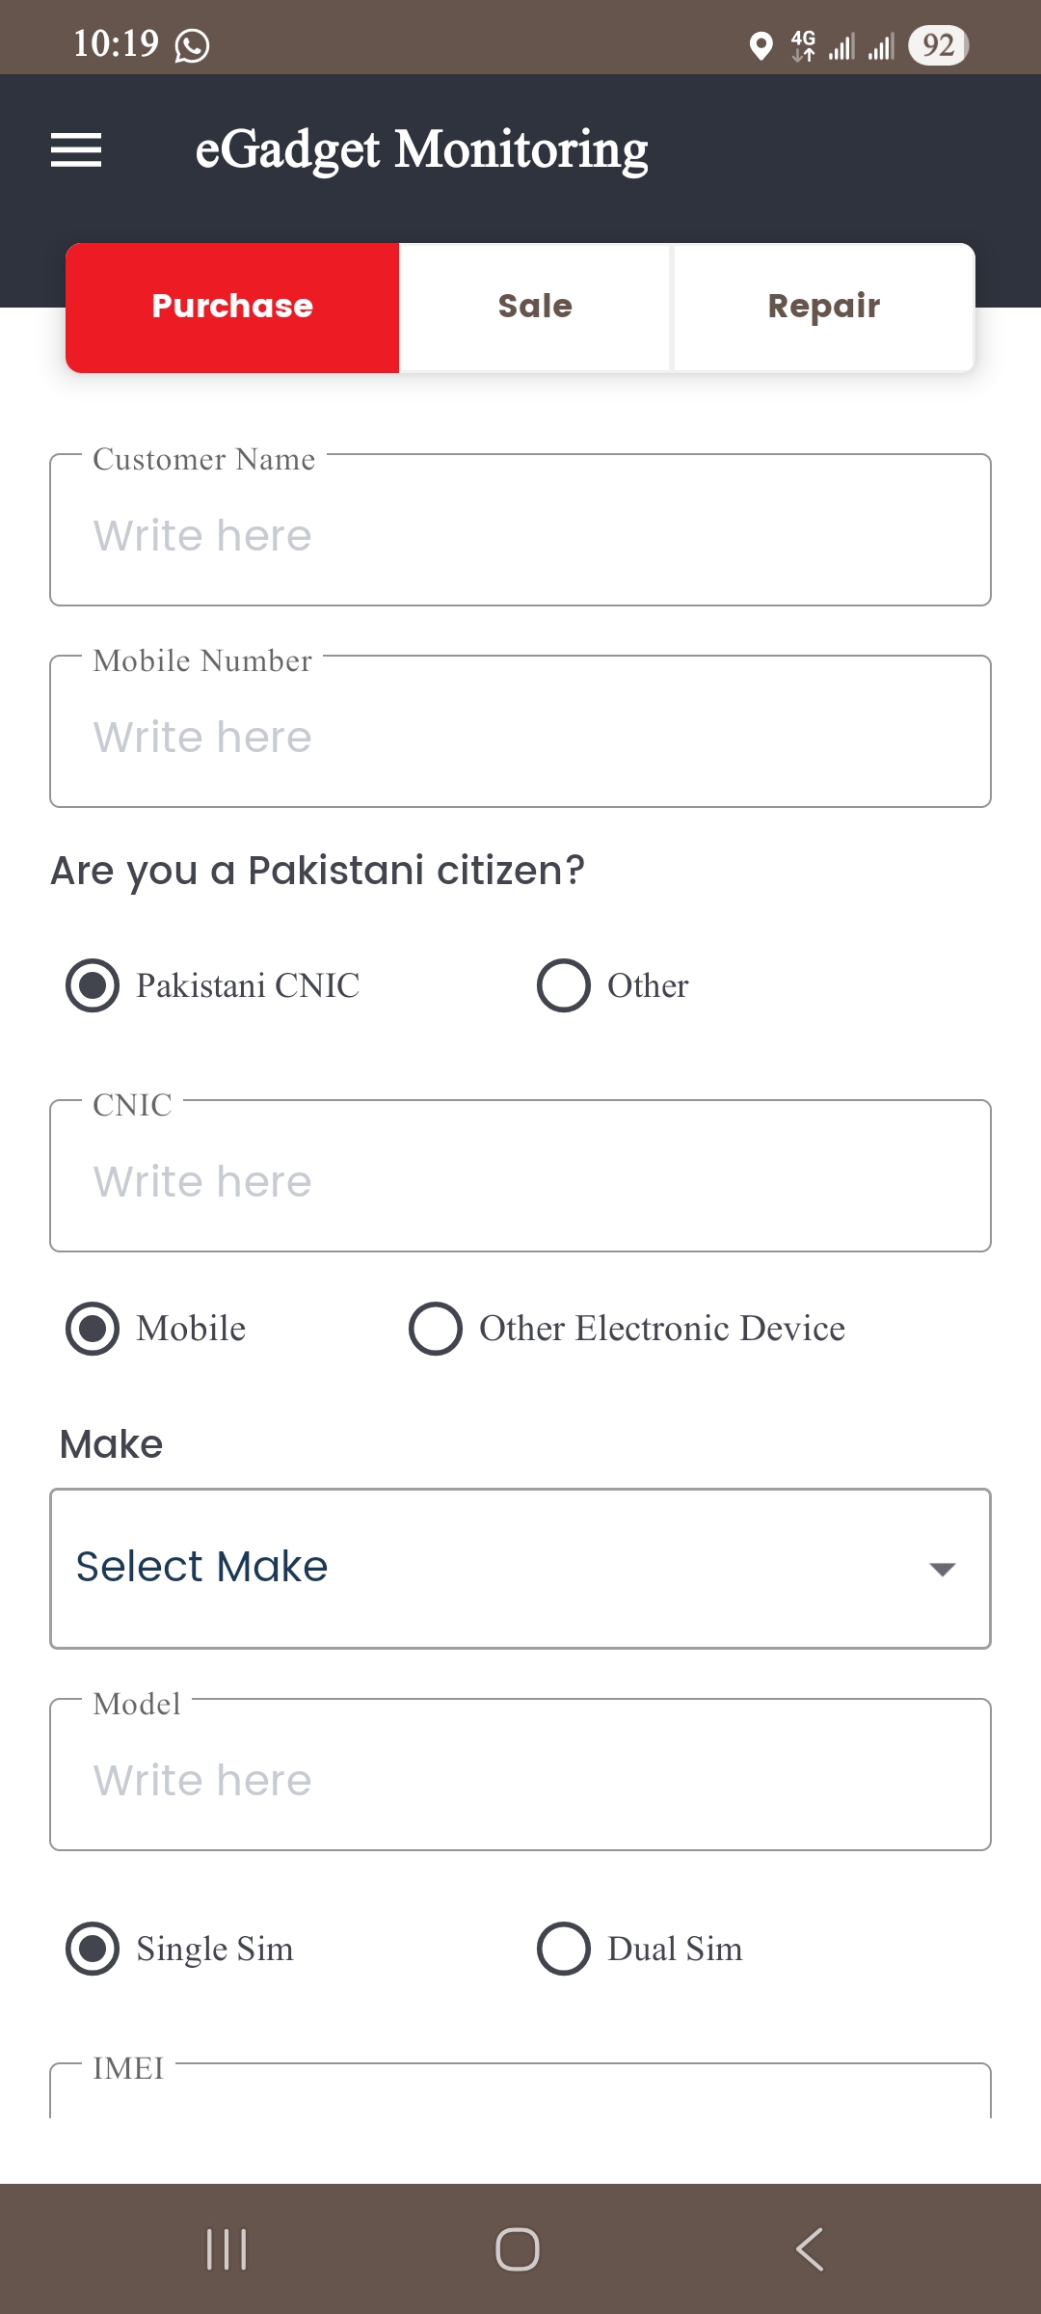The width and height of the screenshot is (1041, 2314).
Task: Go back using the back arrow icon
Action: 810,2249
